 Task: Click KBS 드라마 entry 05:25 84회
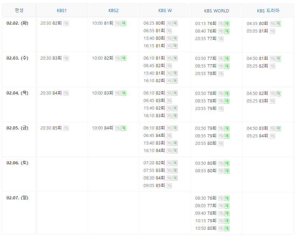[257, 136]
